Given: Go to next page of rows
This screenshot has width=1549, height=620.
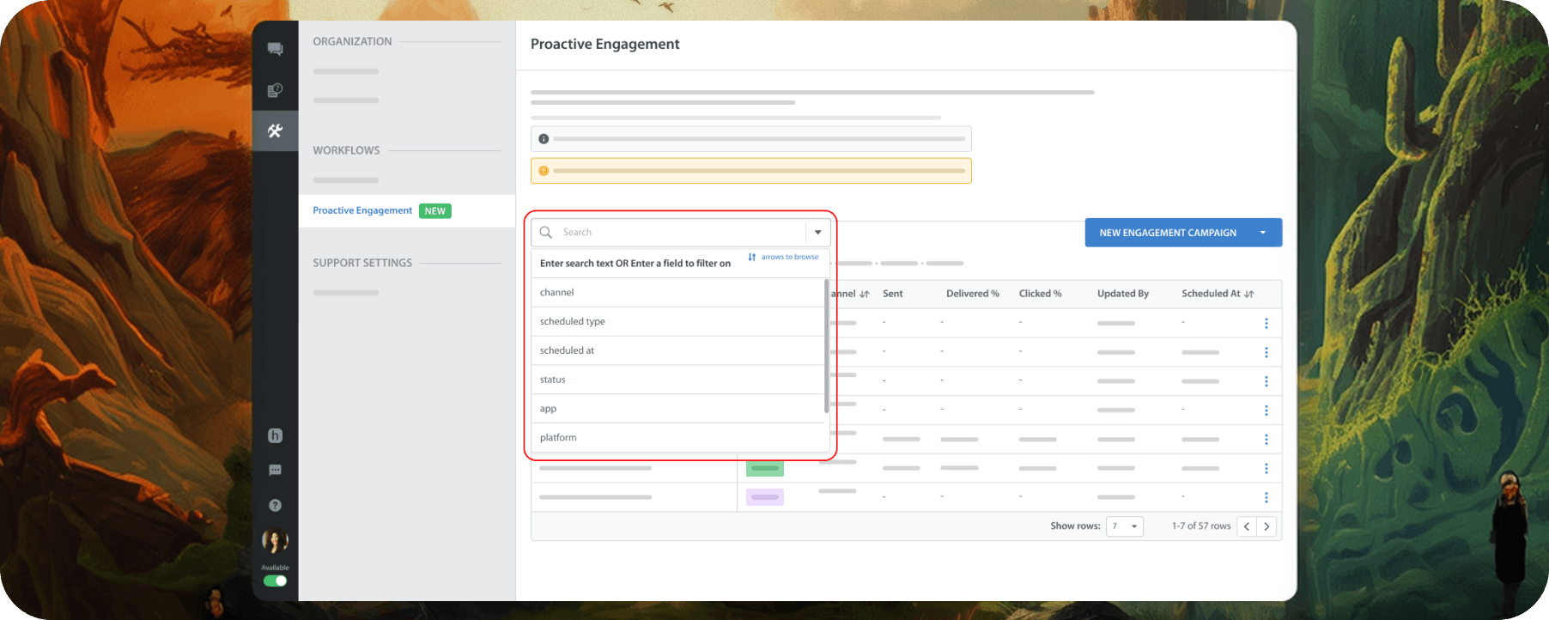Looking at the screenshot, I should tap(1267, 526).
